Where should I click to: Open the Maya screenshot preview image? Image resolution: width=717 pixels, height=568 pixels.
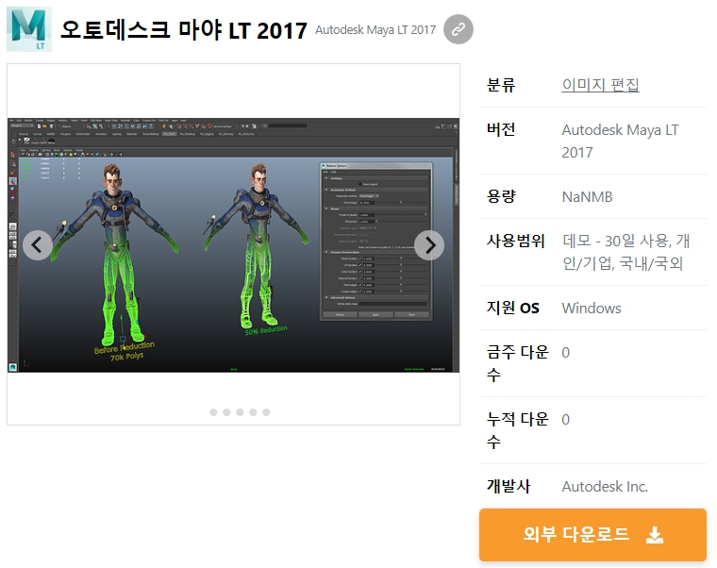click(233, 245)
